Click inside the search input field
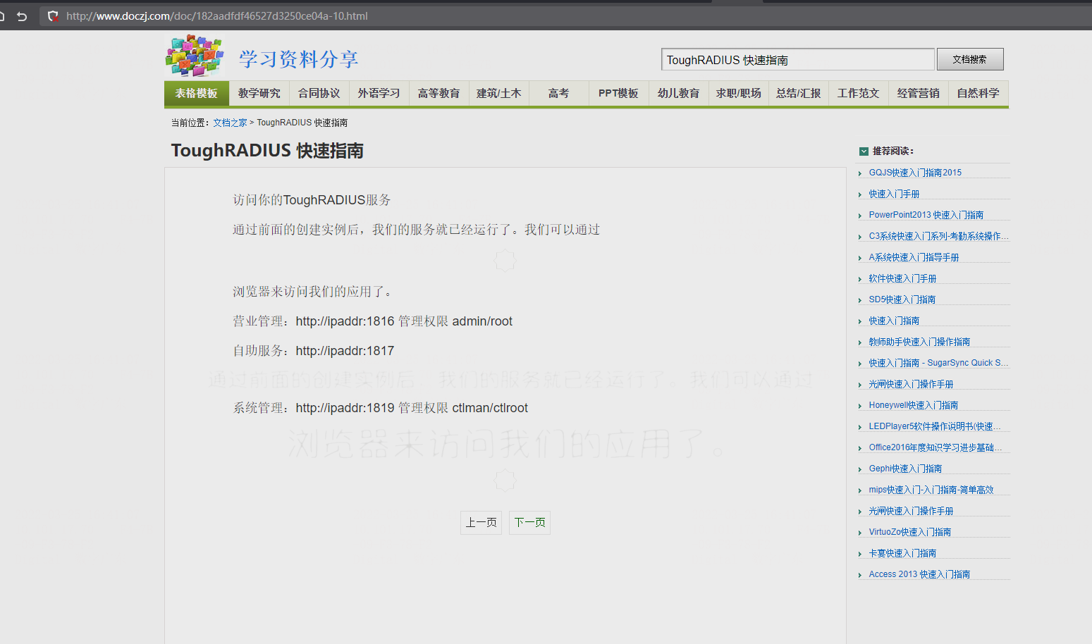1092x644 pixels. tap(797, 60)
